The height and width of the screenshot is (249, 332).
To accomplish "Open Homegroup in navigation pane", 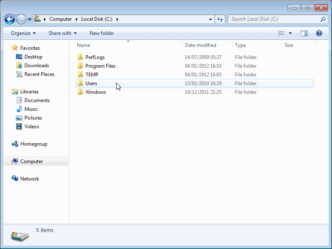I will pyautogui.click(x=34, y=144).
